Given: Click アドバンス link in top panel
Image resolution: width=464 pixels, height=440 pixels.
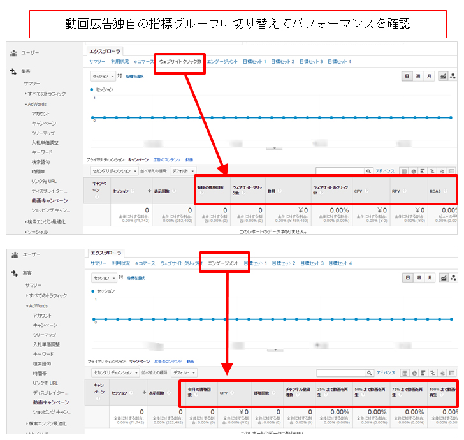Looking at the screenshot, I should (385, 171).
